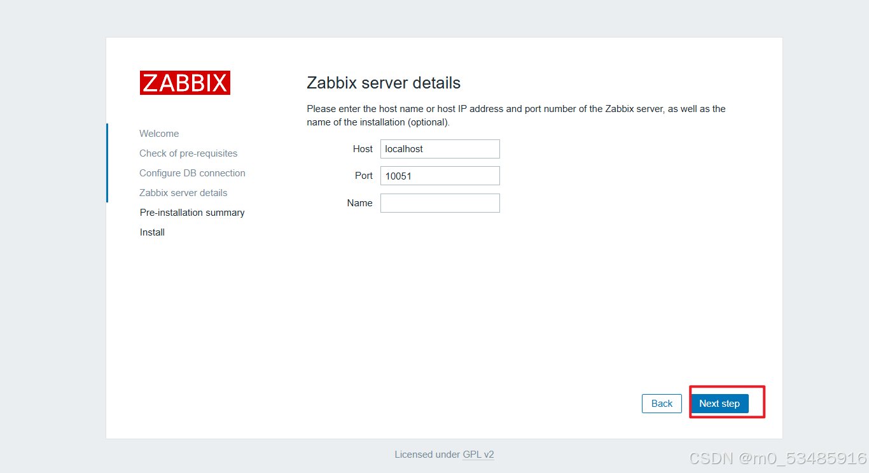This screenshot has height=473, width=869.
Task: Click inside the Port input field
Action: tap(440, 176)
